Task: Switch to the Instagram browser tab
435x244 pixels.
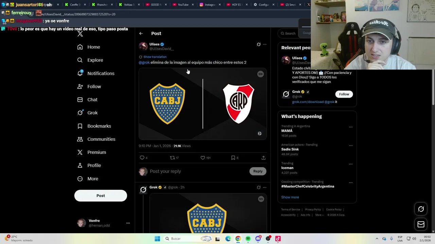Action: [x=210, y=5]
